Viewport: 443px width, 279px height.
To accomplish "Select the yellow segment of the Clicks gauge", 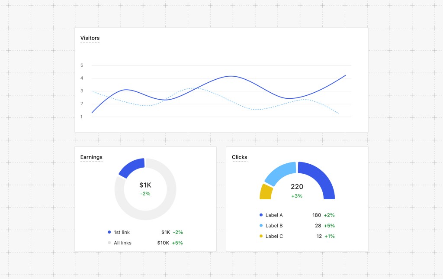I will [x=266, y=191].
